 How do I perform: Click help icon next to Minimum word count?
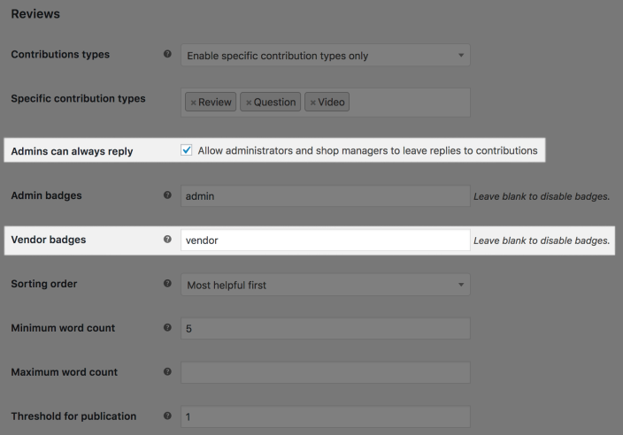coord(167,328)
